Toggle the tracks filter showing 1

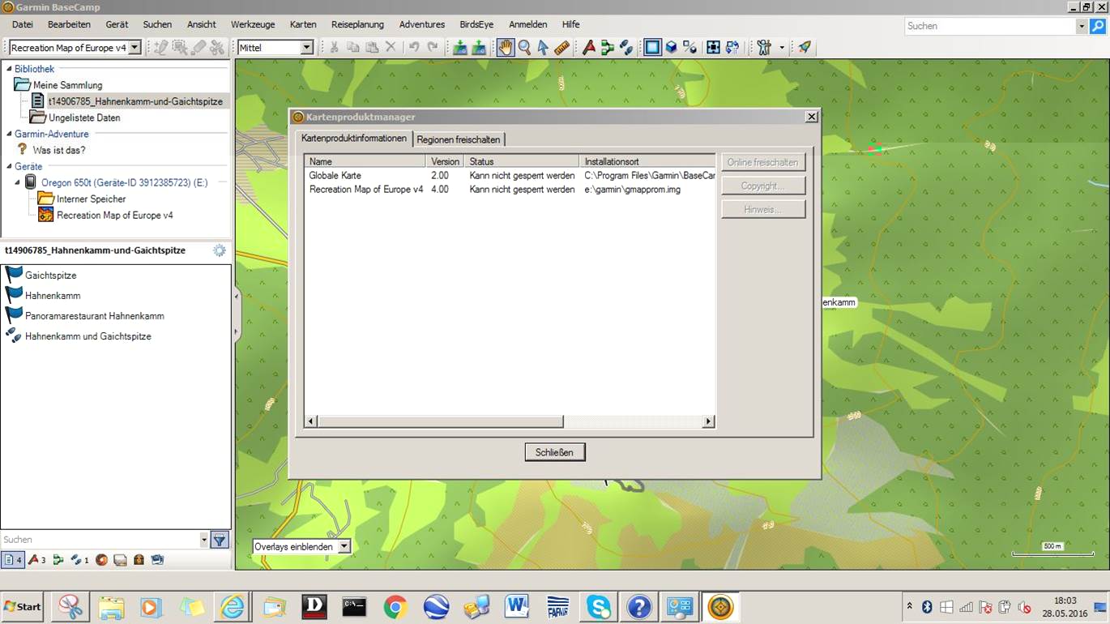click(79, 560)
